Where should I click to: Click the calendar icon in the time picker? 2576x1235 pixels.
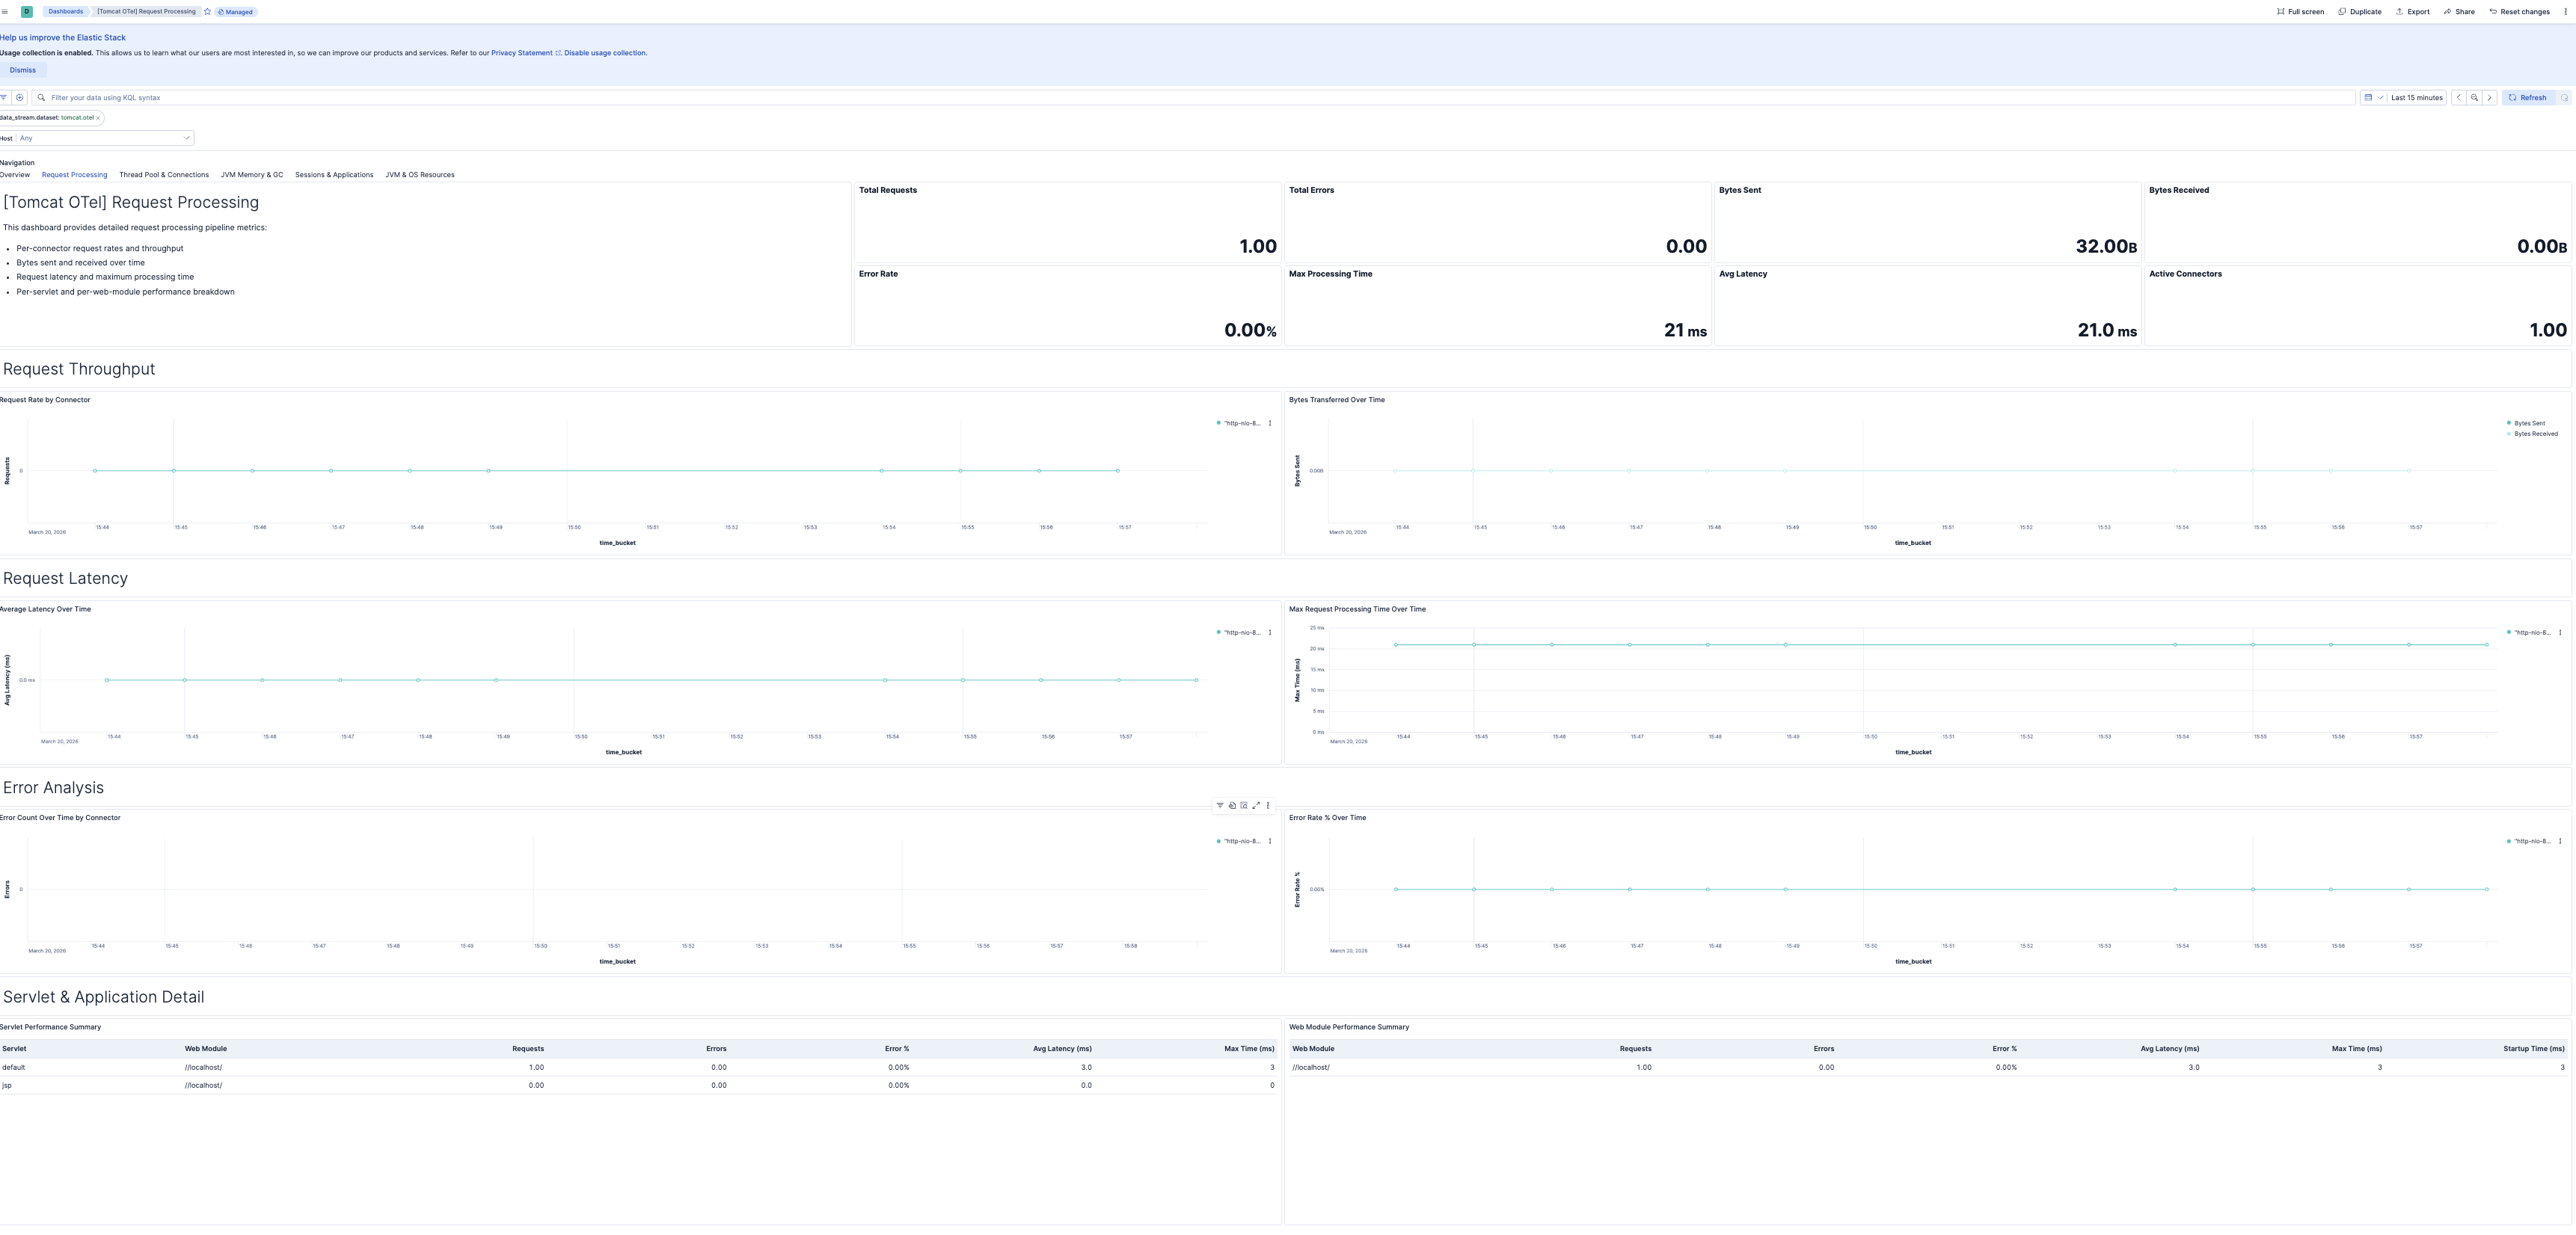pyautogui.click(x=2369, y=98)
